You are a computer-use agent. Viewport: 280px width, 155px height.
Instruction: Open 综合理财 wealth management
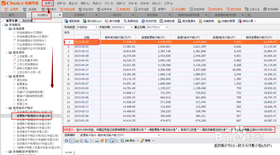(178, 9)
